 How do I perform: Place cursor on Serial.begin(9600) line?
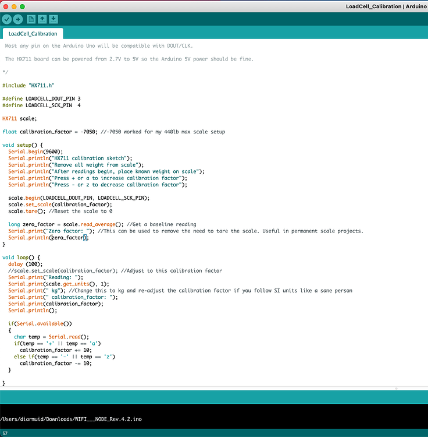[x=35, y=151]
